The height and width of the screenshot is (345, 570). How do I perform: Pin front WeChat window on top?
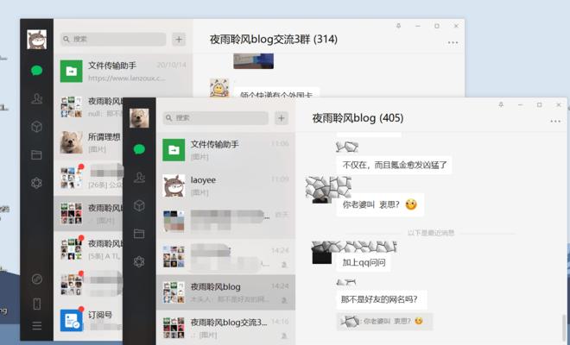pyautogui.click(x=501, y=104)
